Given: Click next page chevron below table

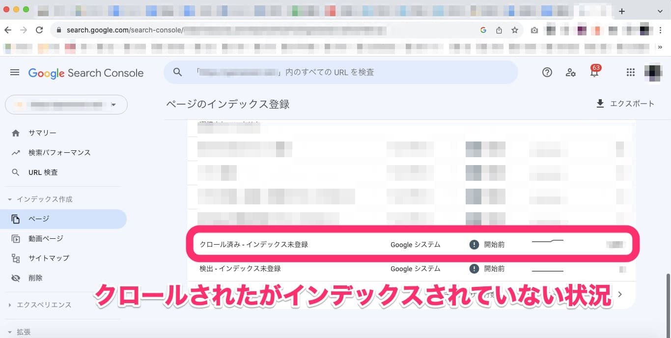Looking at the screenshot, I should (620, 294).
